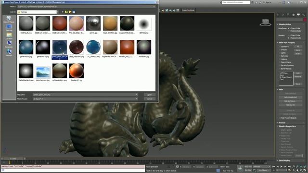Go to end of animation
308x173 pixels.
point(289,167)
